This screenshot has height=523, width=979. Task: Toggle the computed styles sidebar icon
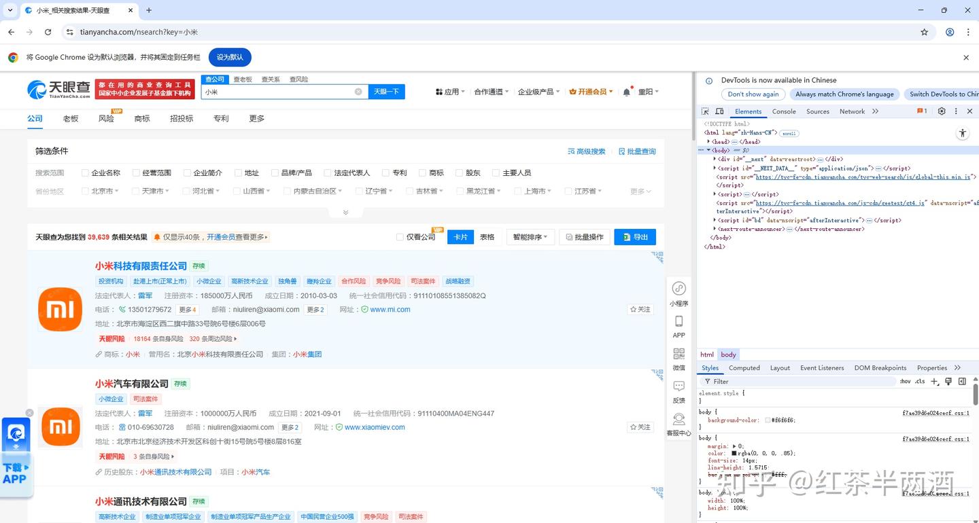[x=962, y=382]
